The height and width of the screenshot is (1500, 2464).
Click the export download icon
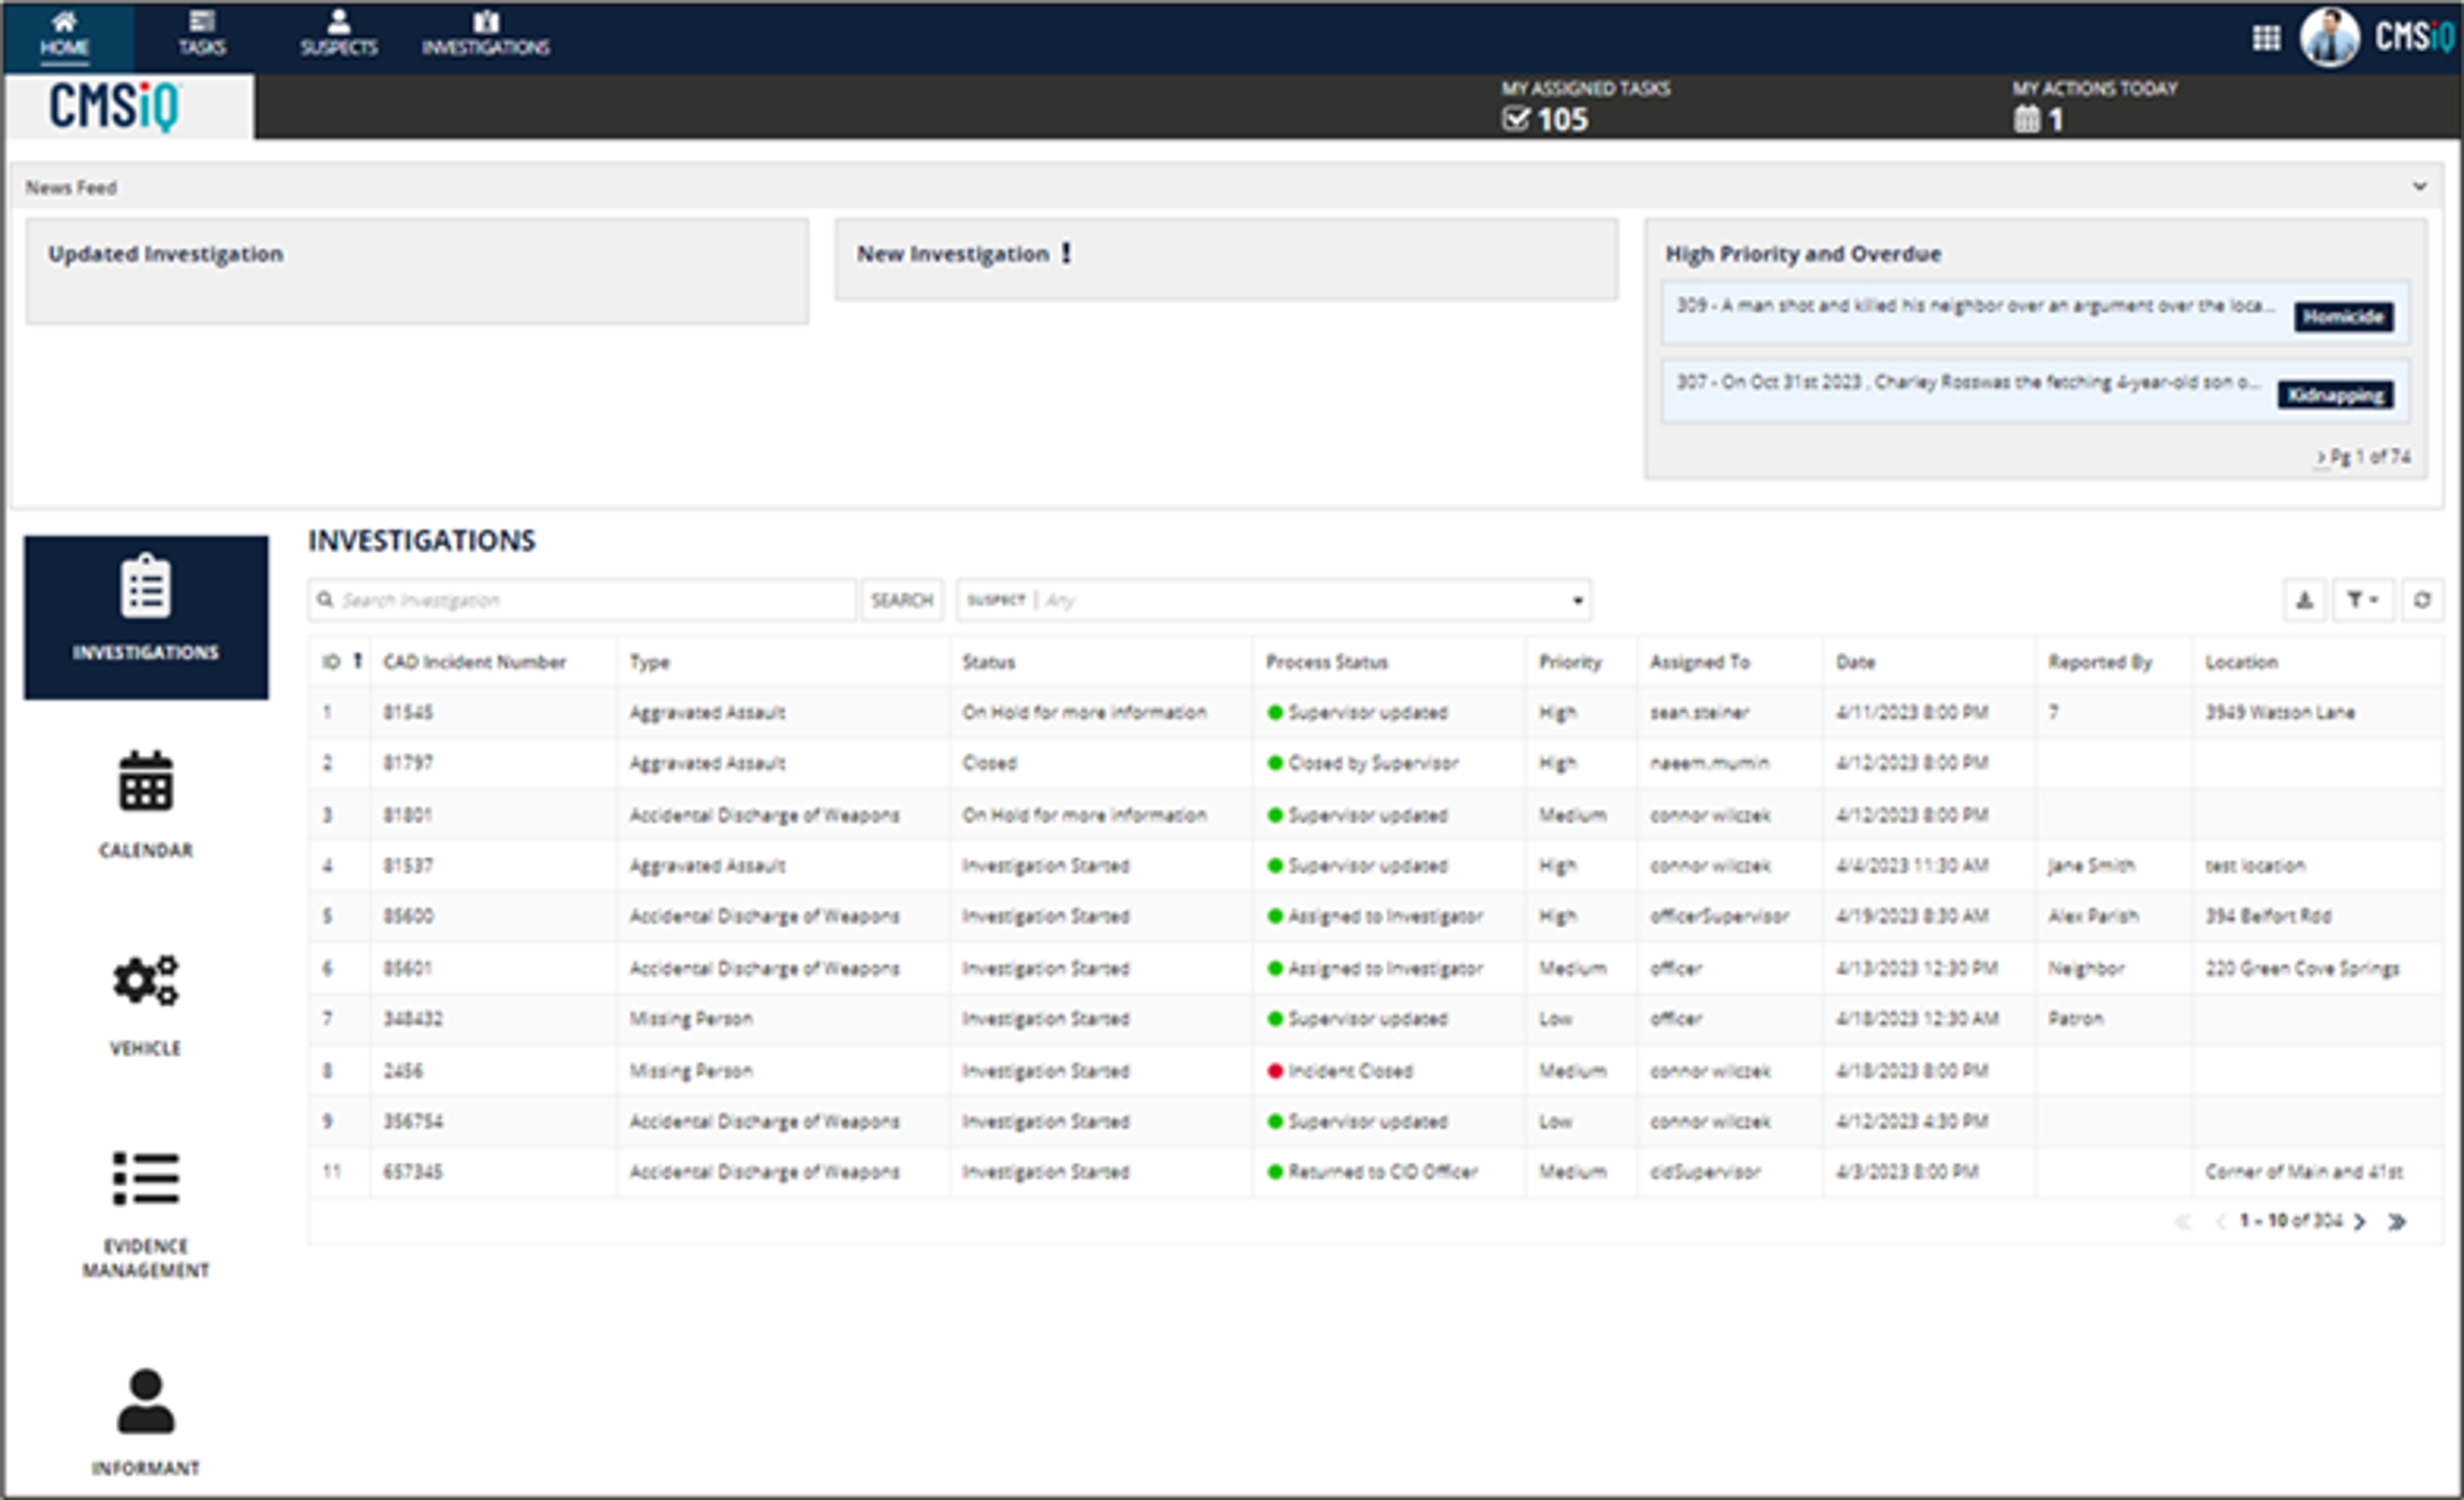[2305, 600]
